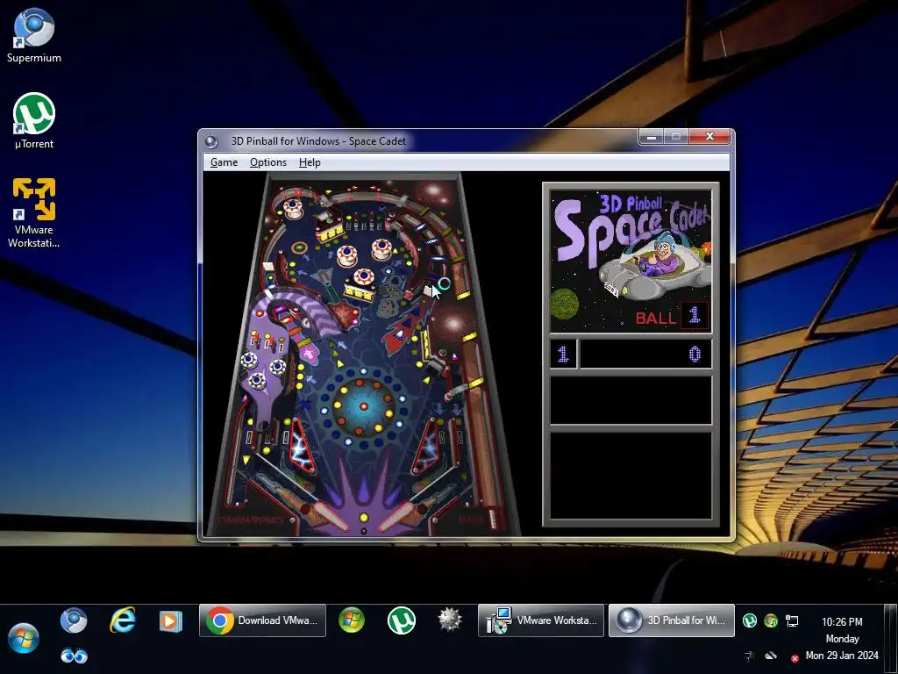Image resolution: width=898 pixels, height=674 pixels.
Task: Click the player number 1 box
Action: [x=563, y=355]
